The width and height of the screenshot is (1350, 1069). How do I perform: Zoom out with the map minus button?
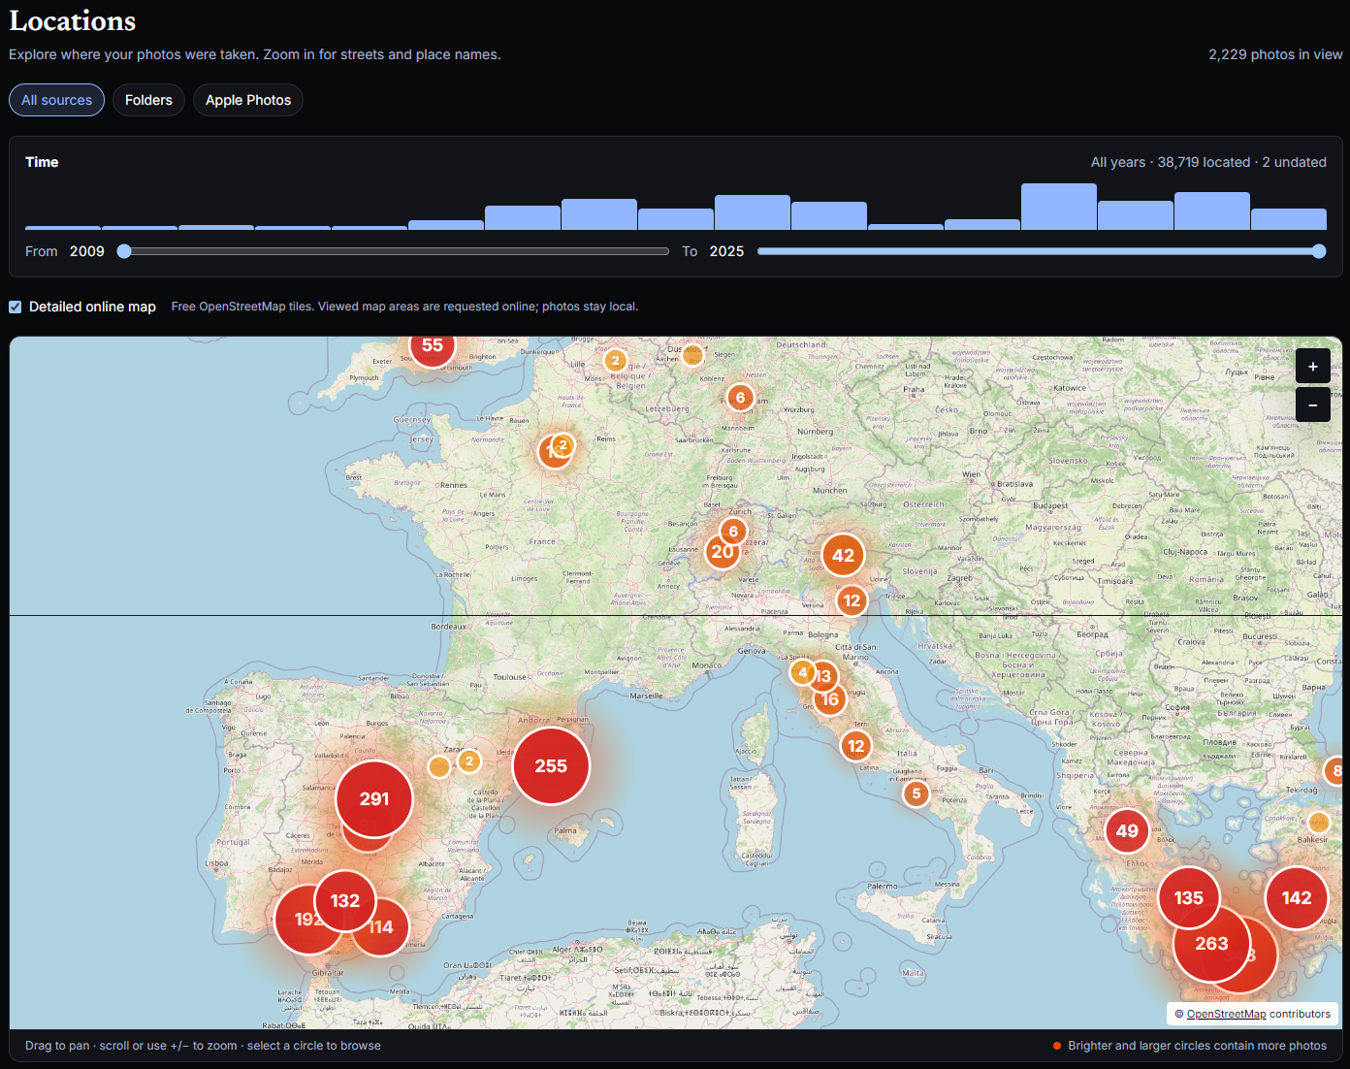click(x=1312, y=405)
